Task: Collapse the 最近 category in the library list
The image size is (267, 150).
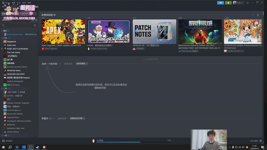Action: [x=2, y=31]
